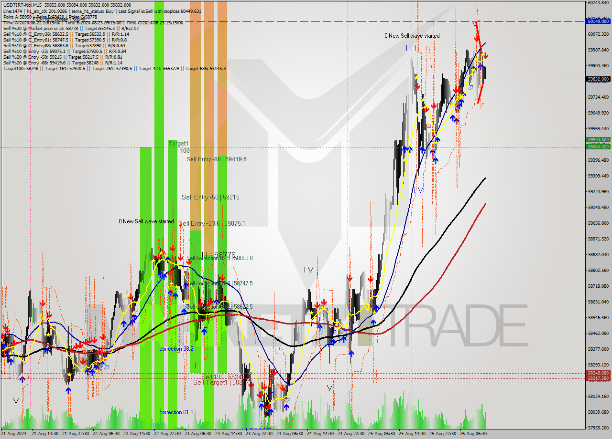This screenshot has width=612, height=439.
Task: Click the 59224.960 price scale value
Action: [598, 192]
